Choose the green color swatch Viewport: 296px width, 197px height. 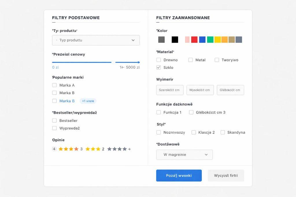coord(210,40)
